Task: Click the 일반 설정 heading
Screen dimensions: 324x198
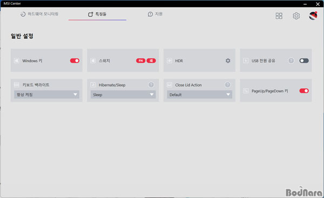Action: click(22, 36)
